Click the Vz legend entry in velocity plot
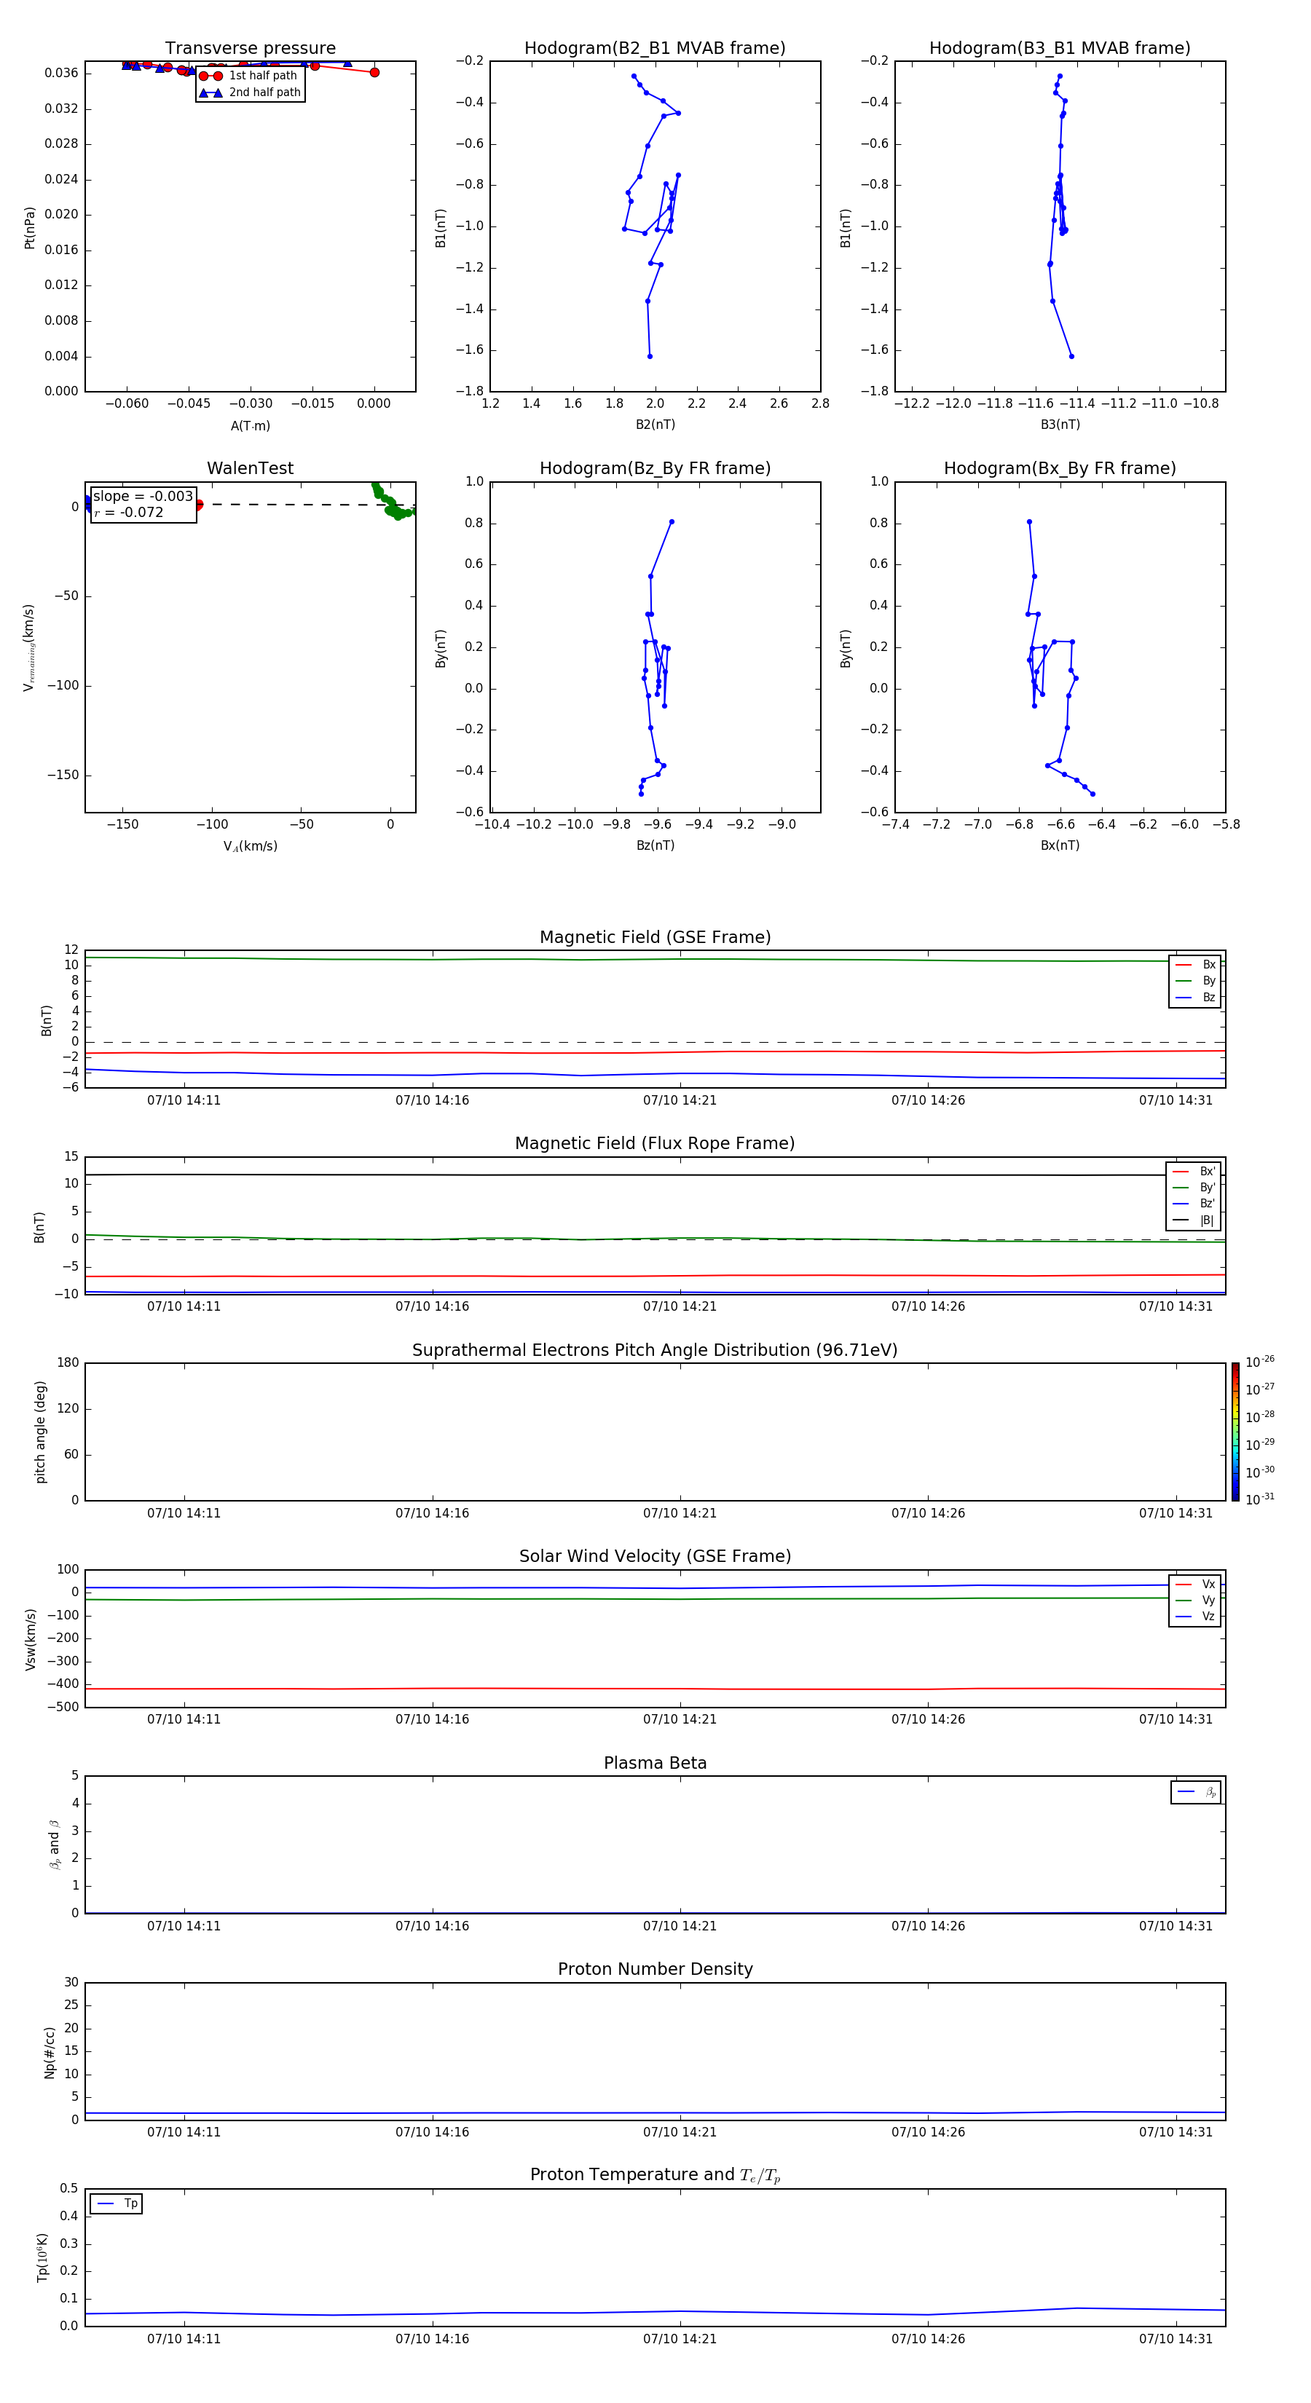 coord(1195,1617)
